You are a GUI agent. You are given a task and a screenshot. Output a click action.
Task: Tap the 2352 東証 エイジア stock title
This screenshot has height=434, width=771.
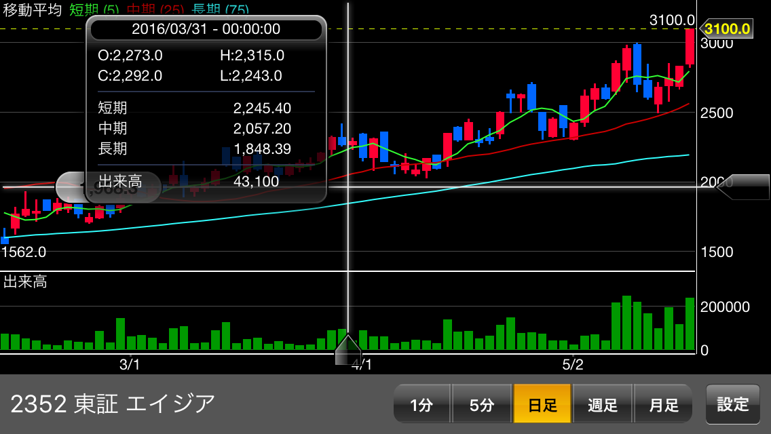[113, 404]
